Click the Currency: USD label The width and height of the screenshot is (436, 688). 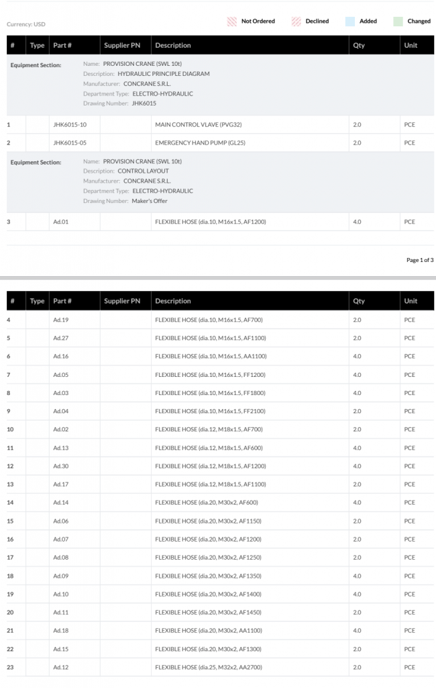coord(26,24)
